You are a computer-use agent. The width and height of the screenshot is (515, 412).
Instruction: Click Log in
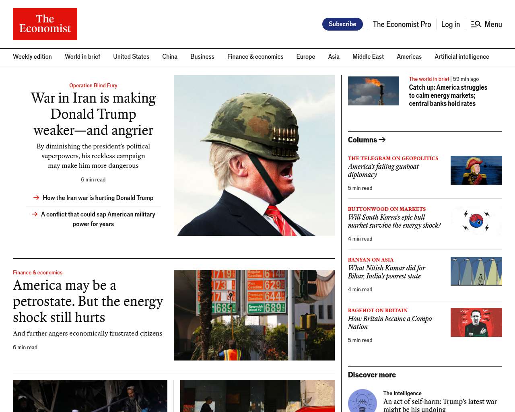click(x=451, y=24)
